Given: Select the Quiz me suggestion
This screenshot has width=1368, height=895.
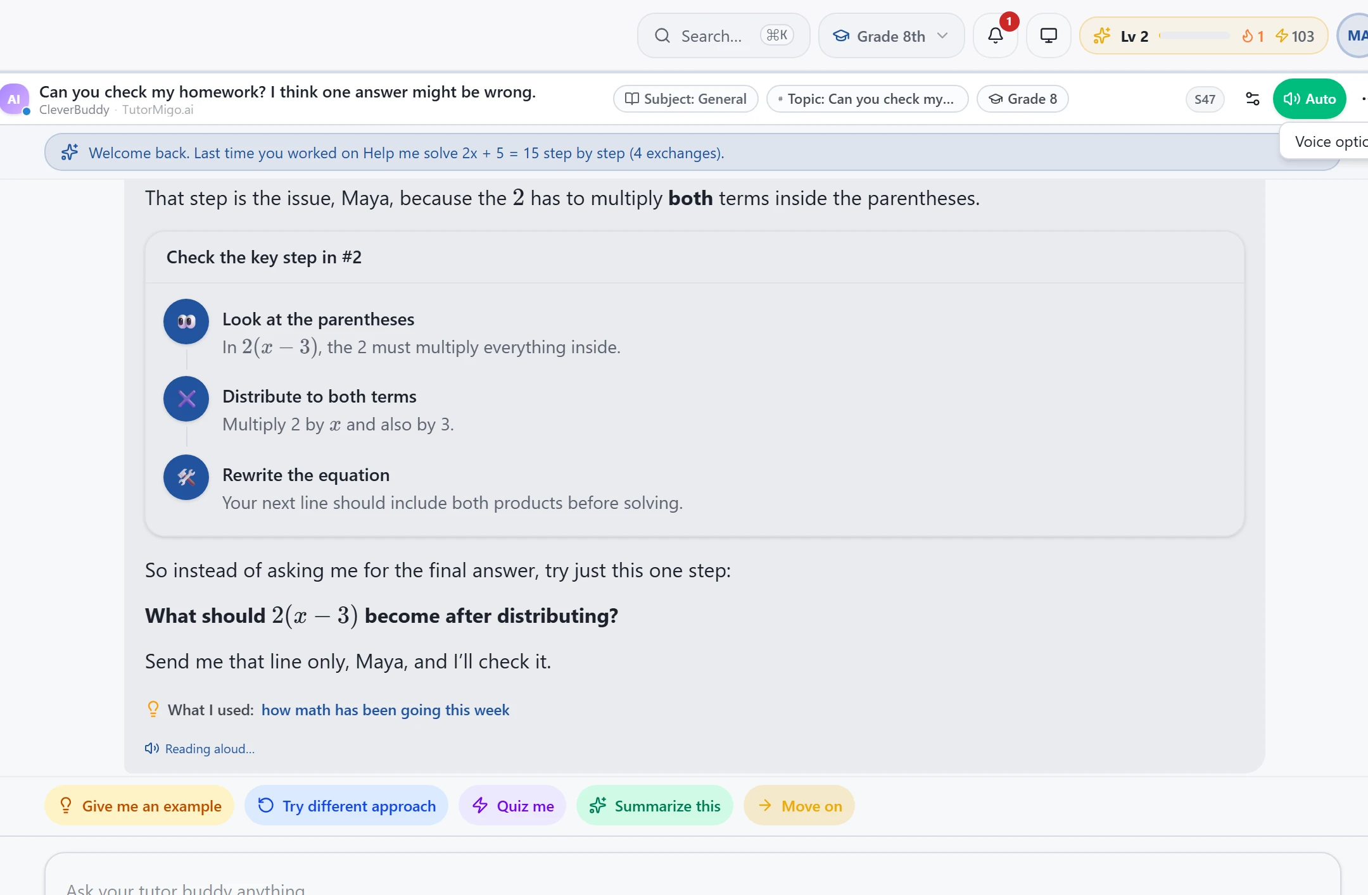Looking at the screenshot, I should pos(512,806).
